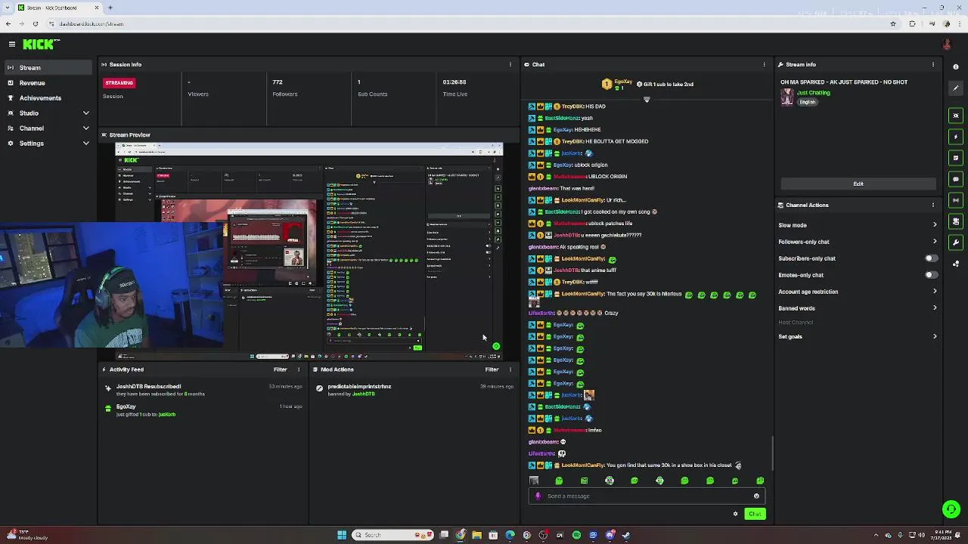
Task: Toggle the lightning bolt panel icon
Action: (x=956, y=137)
